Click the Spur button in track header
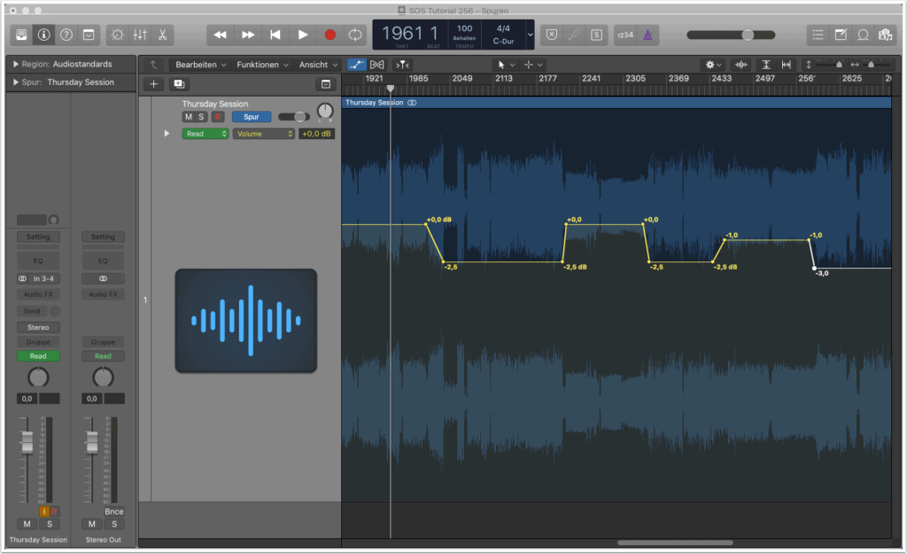The height and width of the screenshot is (554, 907). (252, 117)
